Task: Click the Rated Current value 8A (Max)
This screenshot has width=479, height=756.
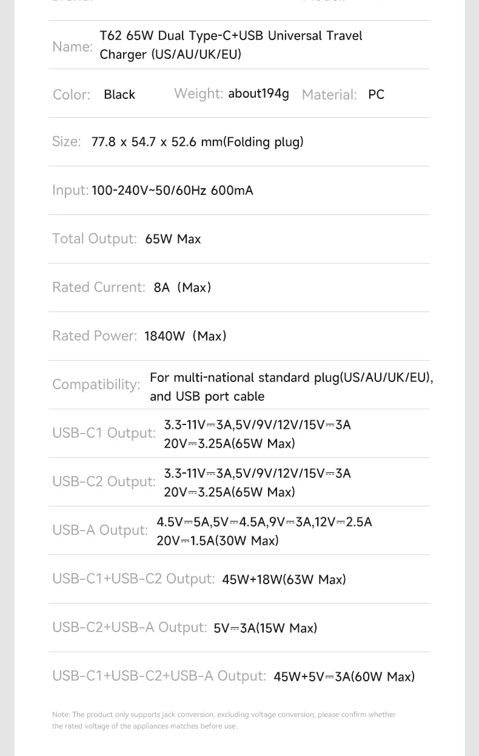Action: click(x=183, y=288)
